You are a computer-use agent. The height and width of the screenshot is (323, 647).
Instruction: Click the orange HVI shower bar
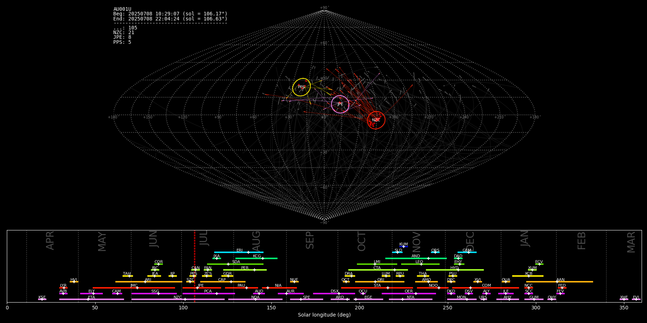[x=74, y=282]
